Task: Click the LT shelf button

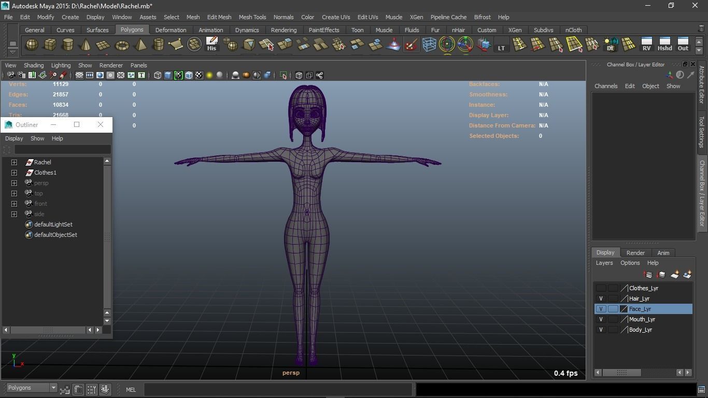Action: [501, 45]
